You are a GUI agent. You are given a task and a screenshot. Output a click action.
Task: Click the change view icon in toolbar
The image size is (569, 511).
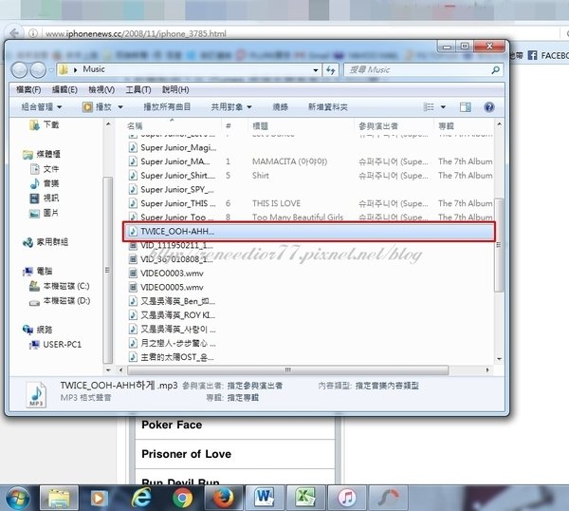[429, 106]
